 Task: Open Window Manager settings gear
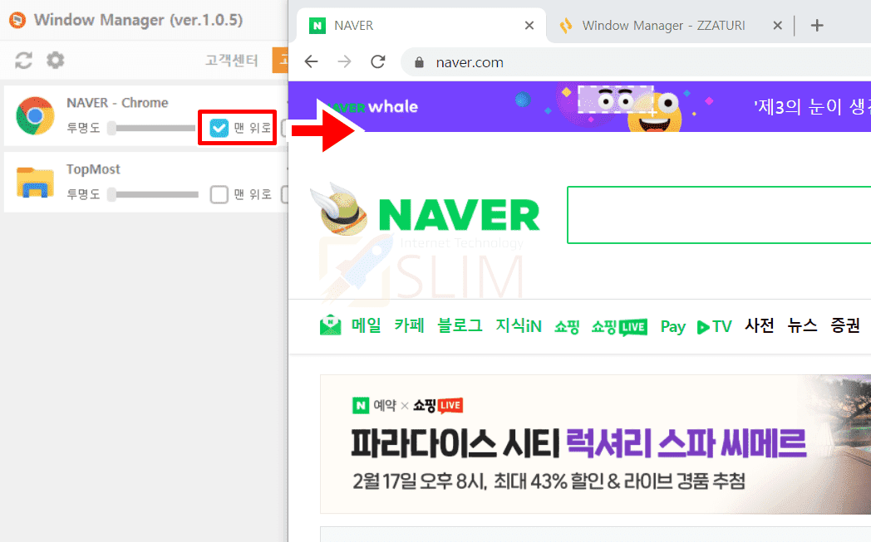(56, 60)
